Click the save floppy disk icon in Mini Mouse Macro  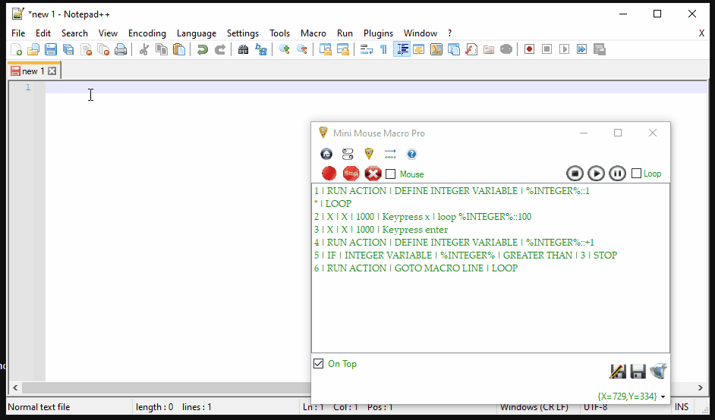pos(638,371)
